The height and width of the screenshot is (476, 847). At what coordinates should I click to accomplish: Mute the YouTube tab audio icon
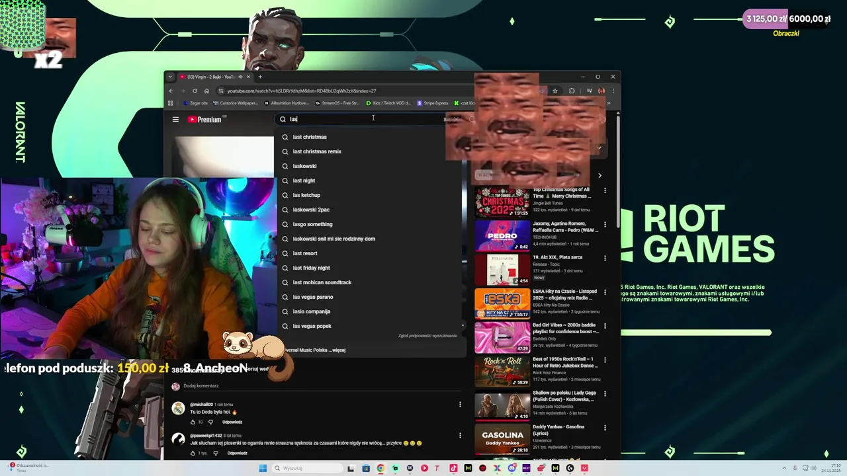[x=240, y=77]
